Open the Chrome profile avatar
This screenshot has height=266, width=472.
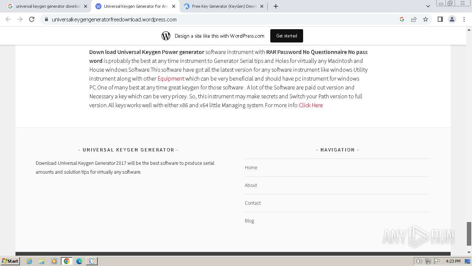coord(452,19)
